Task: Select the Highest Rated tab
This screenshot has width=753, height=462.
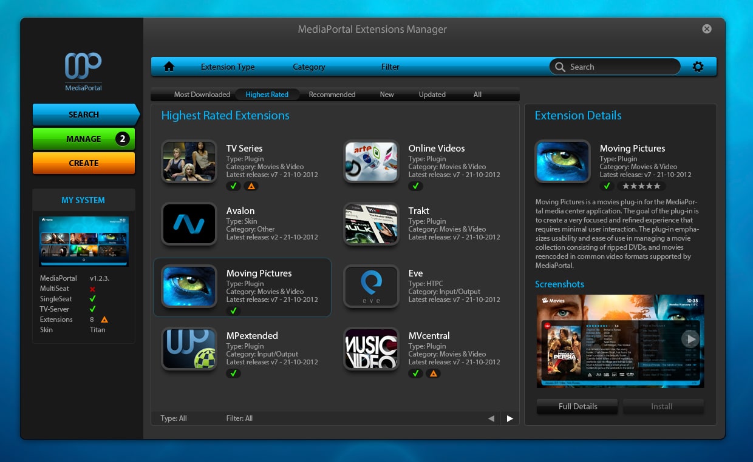Action: coord(267,95)
